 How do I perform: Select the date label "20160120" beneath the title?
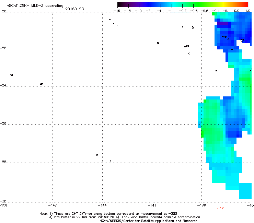point(74,9)
